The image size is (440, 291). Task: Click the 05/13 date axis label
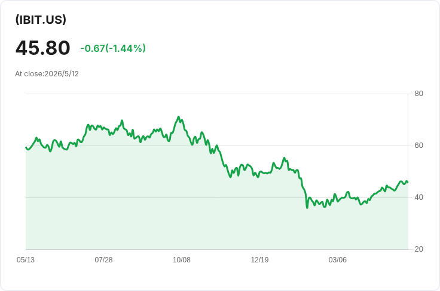(x=26, y=260)
